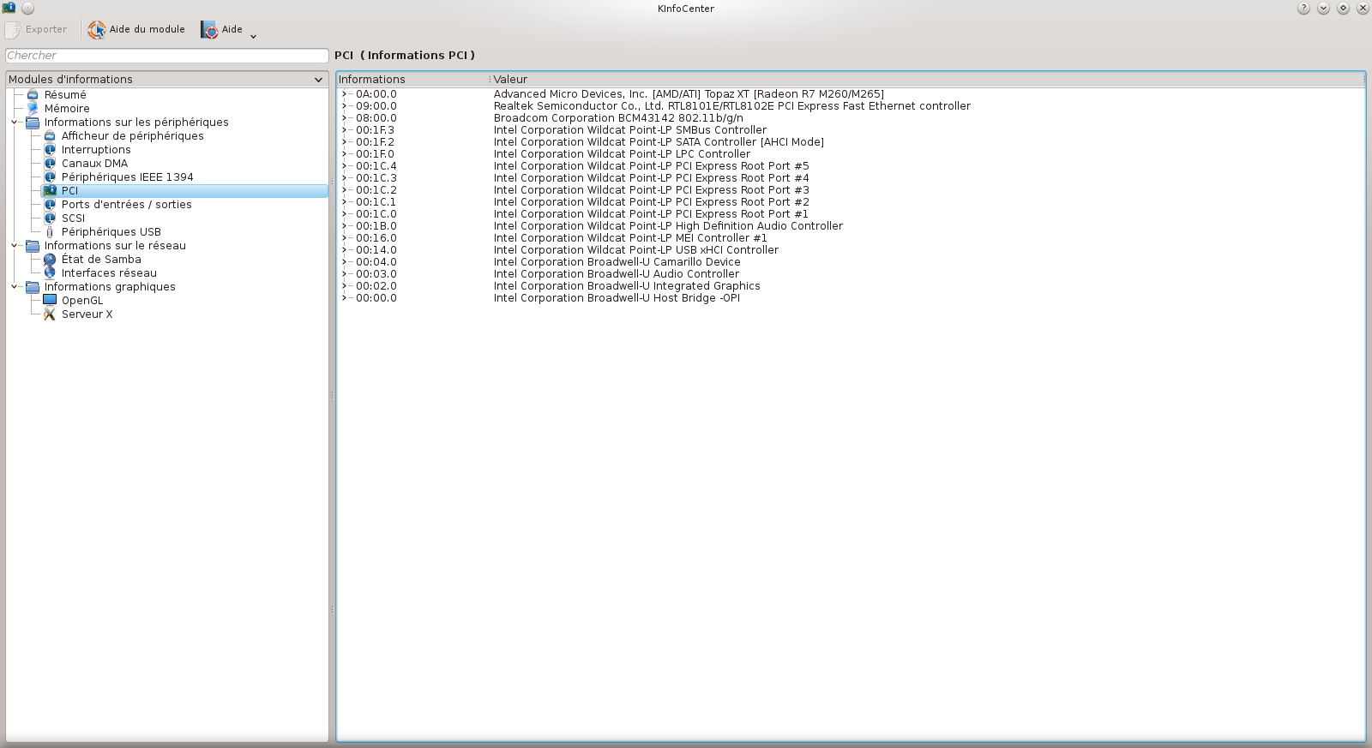Click the Mémoire module icon
Image resolution: width=1372 pixels, height=748 pixels.
pos(33,109)
